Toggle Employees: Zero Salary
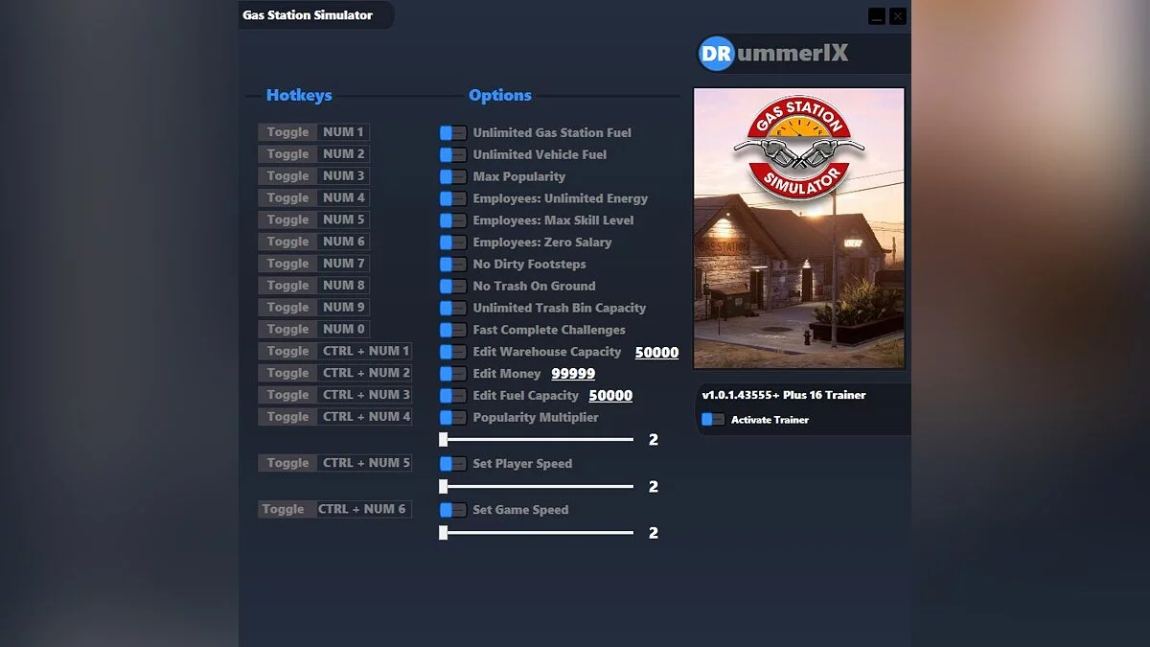 pos(451,242)
